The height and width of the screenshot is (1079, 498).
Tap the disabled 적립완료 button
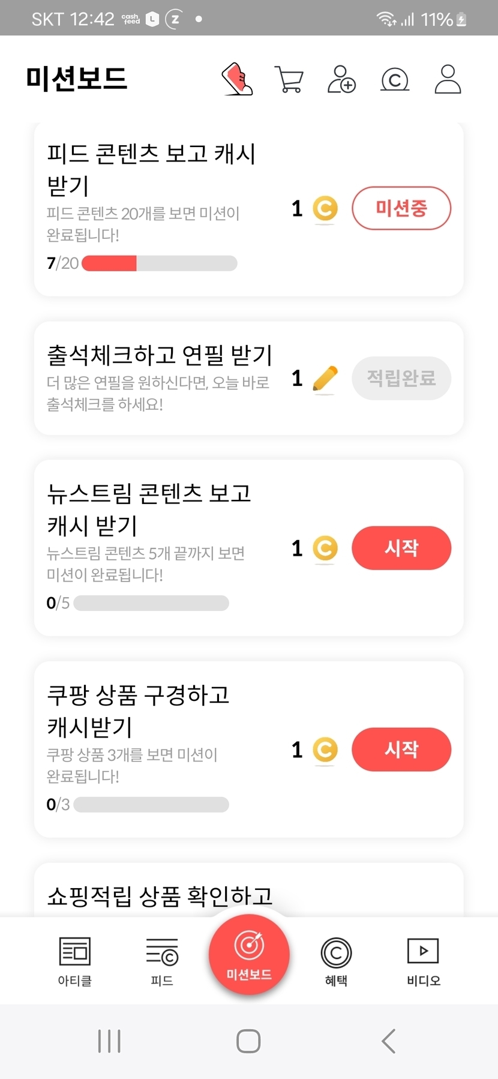[401, 378]
